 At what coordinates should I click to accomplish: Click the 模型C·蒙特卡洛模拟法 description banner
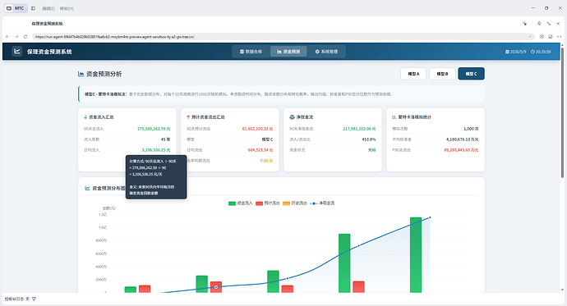[x=281, y=94]
